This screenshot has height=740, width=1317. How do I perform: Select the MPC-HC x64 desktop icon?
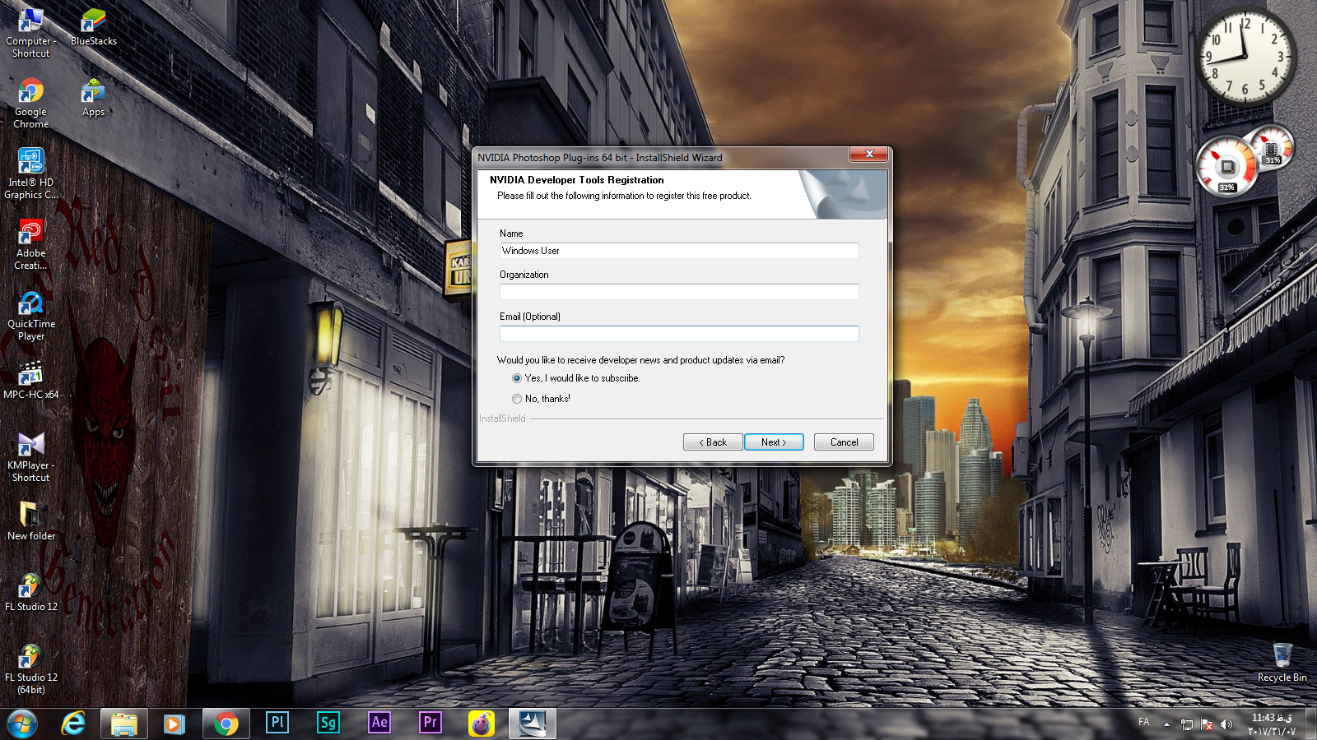click(30, 381)
